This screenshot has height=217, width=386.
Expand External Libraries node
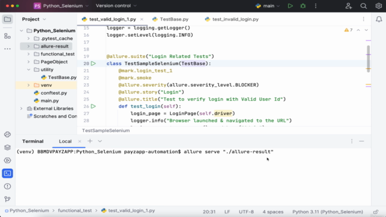click(22, 108)
